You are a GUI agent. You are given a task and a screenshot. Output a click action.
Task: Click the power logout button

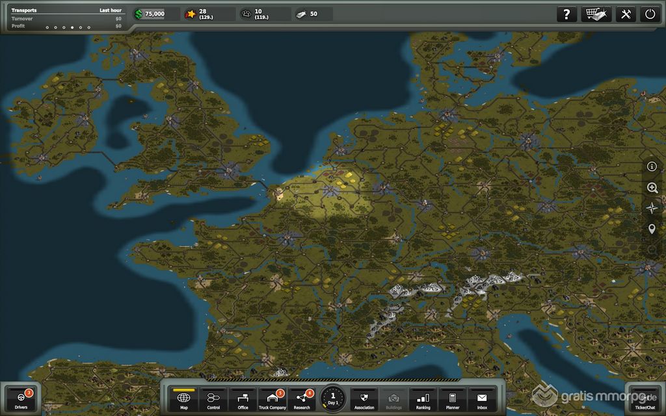pos(650,14)
